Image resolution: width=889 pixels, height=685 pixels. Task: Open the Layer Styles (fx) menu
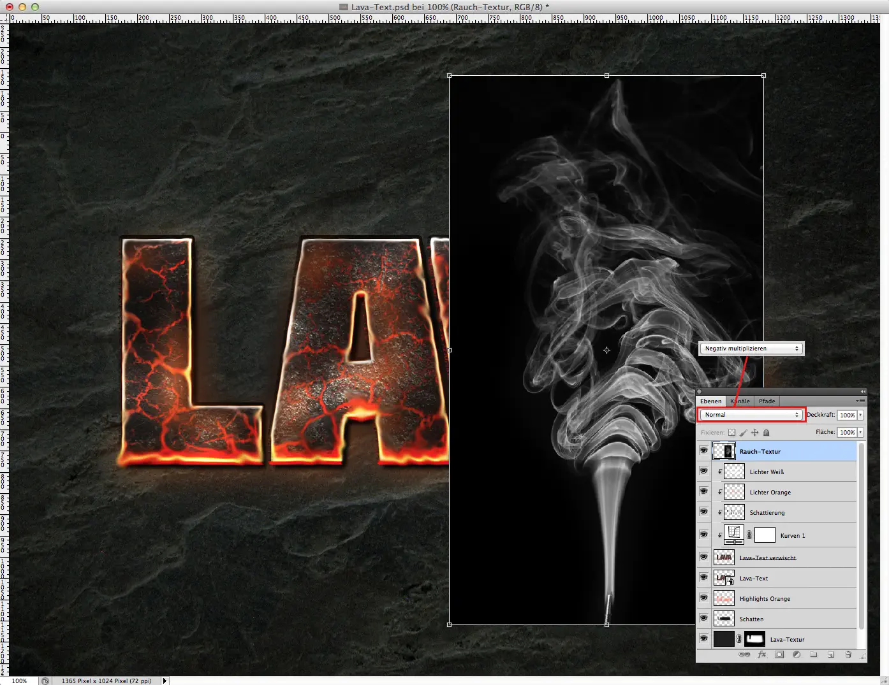761,654
